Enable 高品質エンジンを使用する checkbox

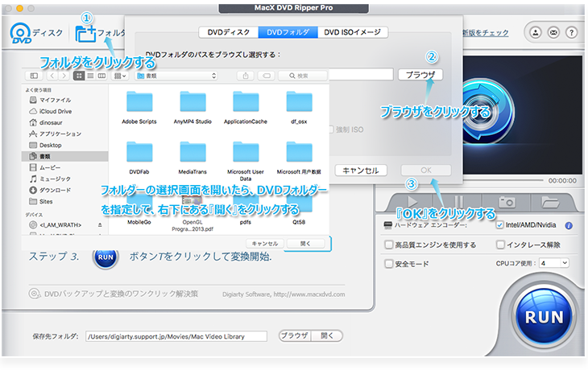click(389, 245)
